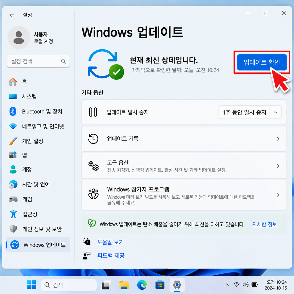The image size is (294, 294).
Task: Click the update sync status icon
Action: pos(106,64)
